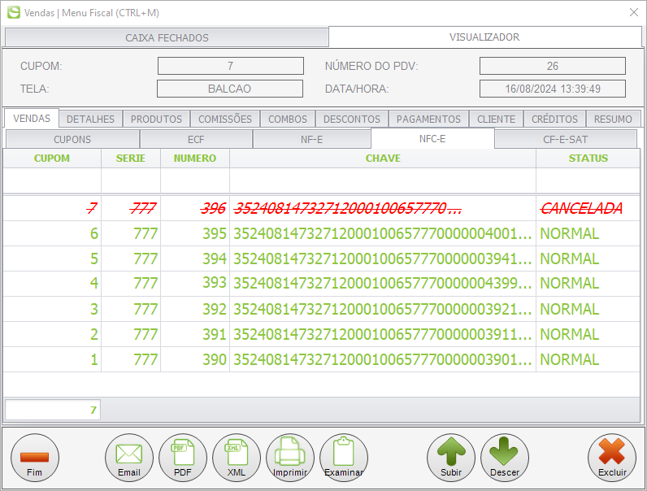This screenshot has height=491, width=647.
Task: Click the footer count cell showing 7
Action: coord(52,410)
